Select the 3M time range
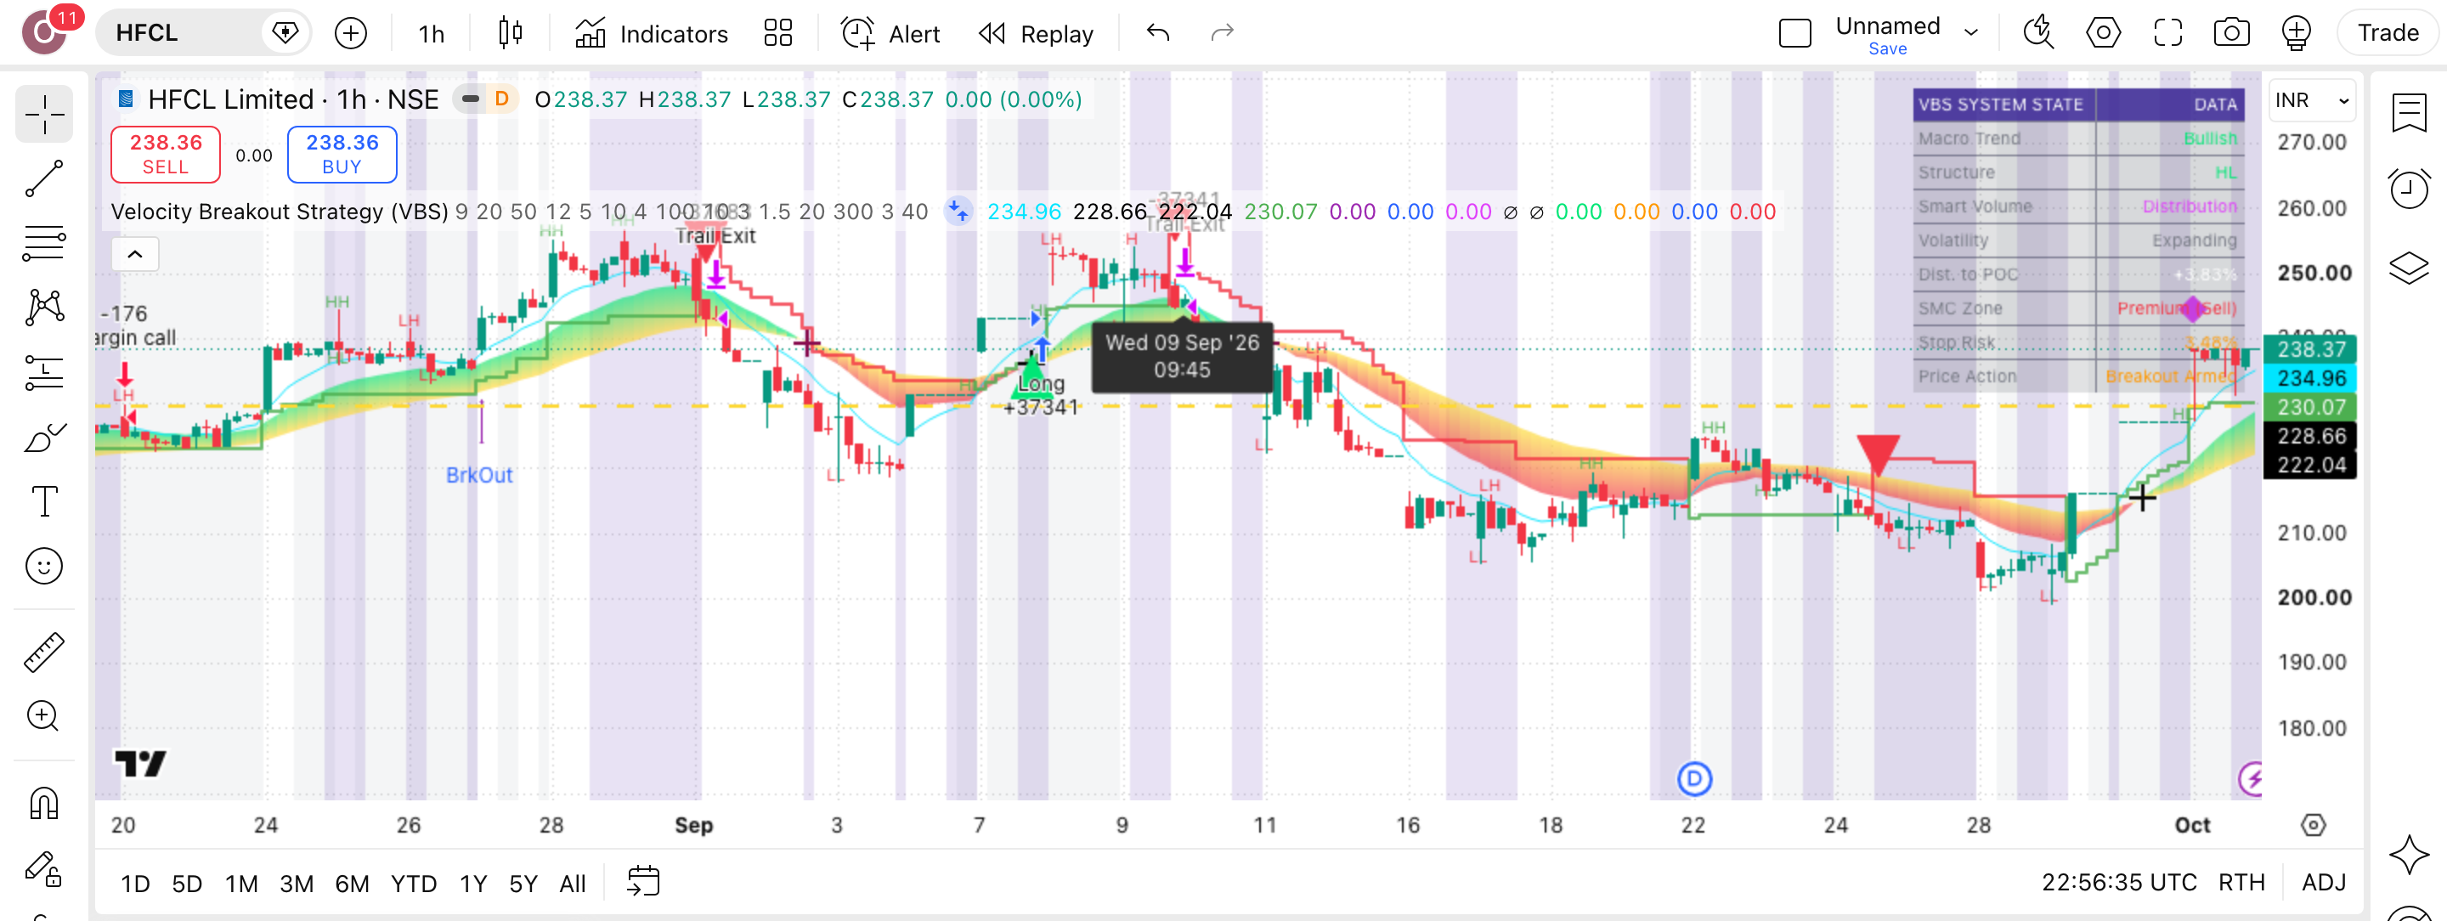Viewport: 2447px width, 921px height. [297, 884]
